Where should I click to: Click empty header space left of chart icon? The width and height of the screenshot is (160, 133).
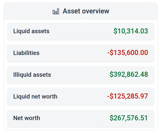28,11
